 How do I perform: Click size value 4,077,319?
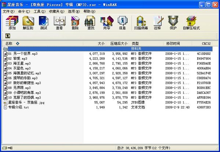[x=97, y=54]
